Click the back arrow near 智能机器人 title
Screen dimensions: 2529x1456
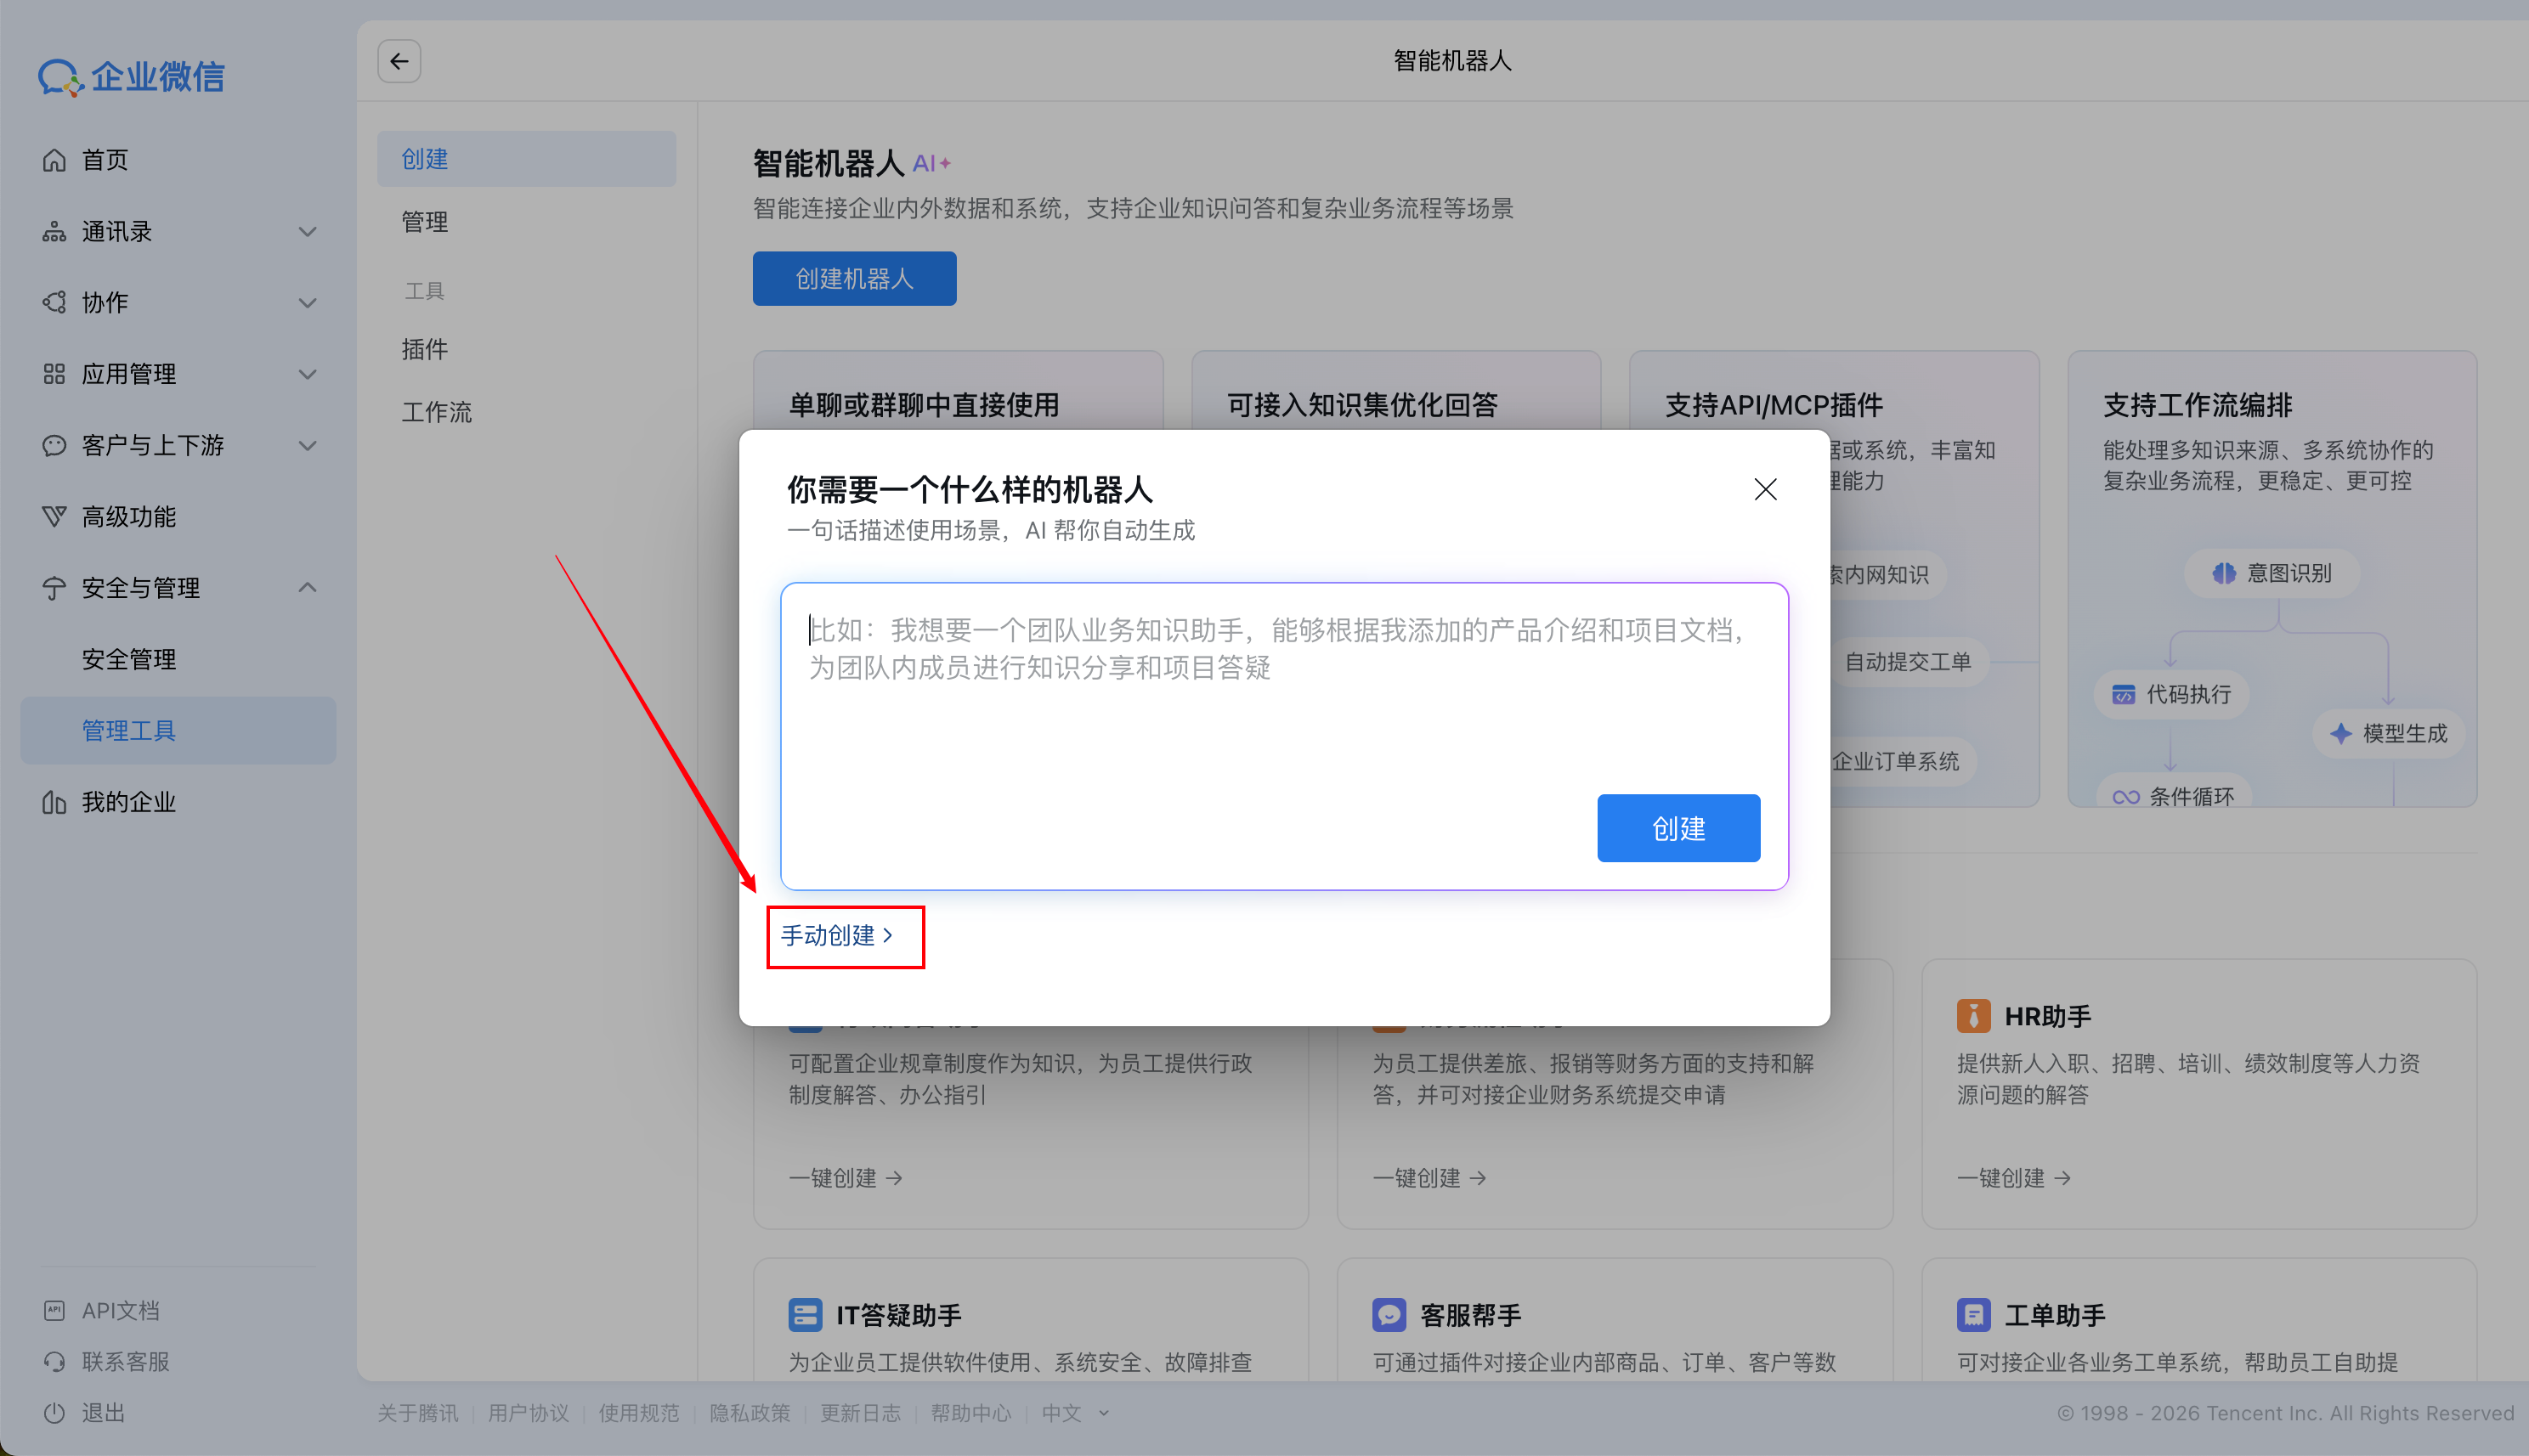click(x=399, y=61)
